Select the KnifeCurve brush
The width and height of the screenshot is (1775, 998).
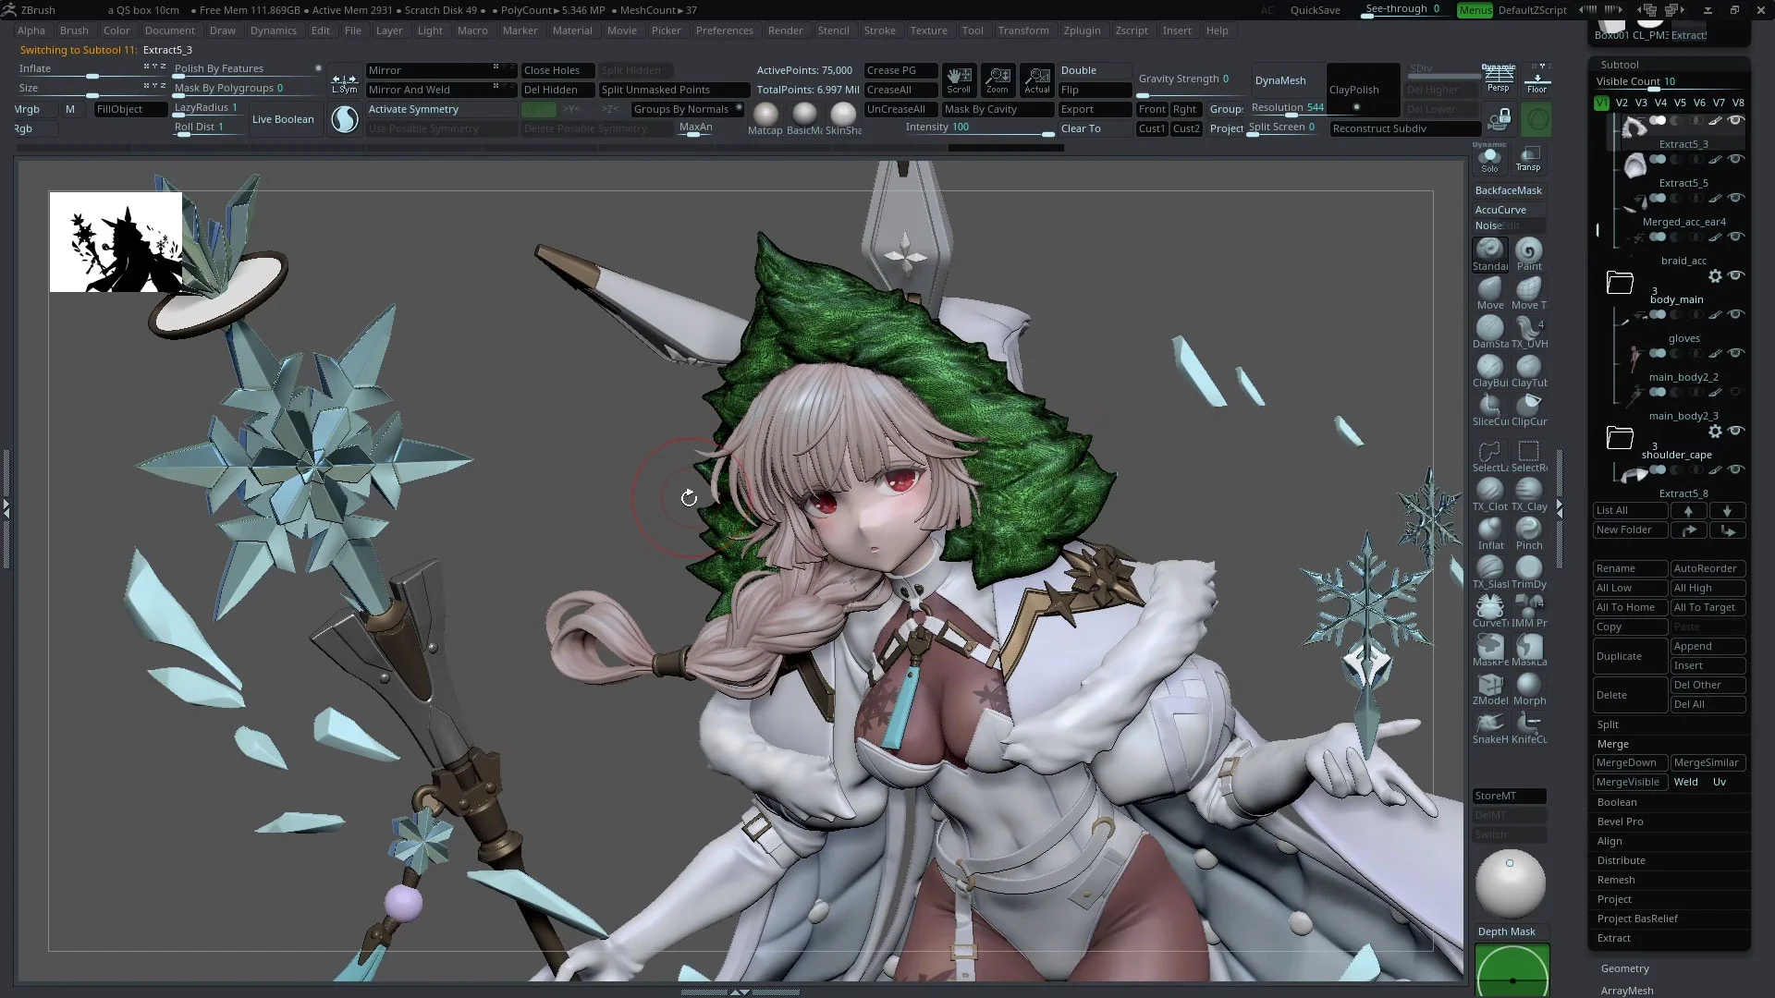click(1528, 727)
